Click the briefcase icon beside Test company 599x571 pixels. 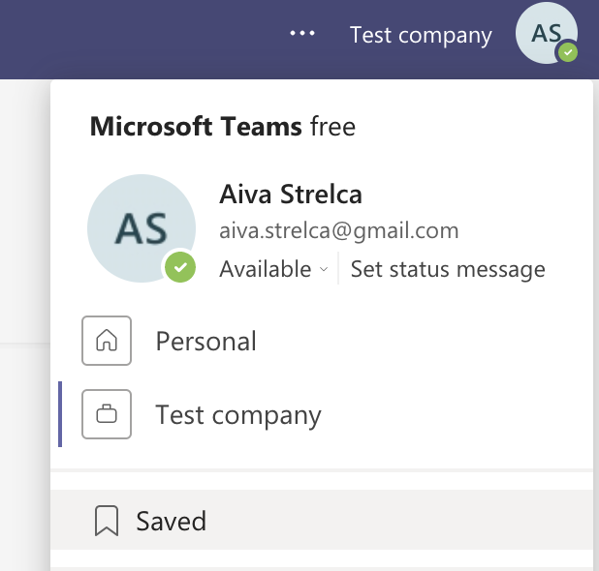tap(107, 415)
